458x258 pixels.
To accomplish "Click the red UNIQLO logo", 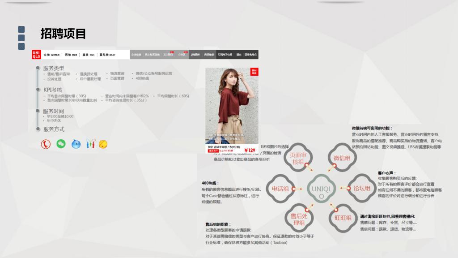I will point(36,55).
